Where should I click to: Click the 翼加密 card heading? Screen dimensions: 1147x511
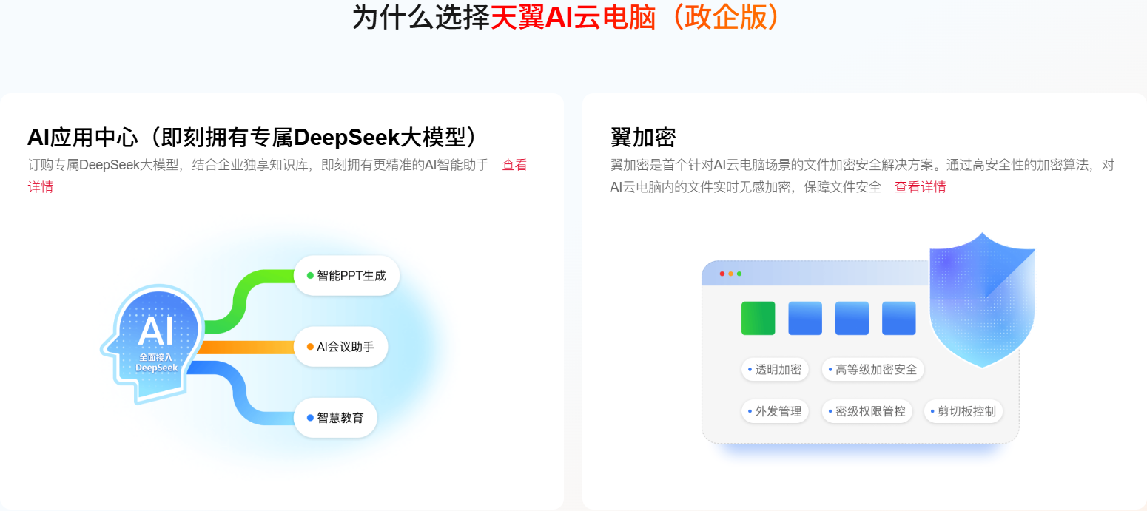pos(643,138)
